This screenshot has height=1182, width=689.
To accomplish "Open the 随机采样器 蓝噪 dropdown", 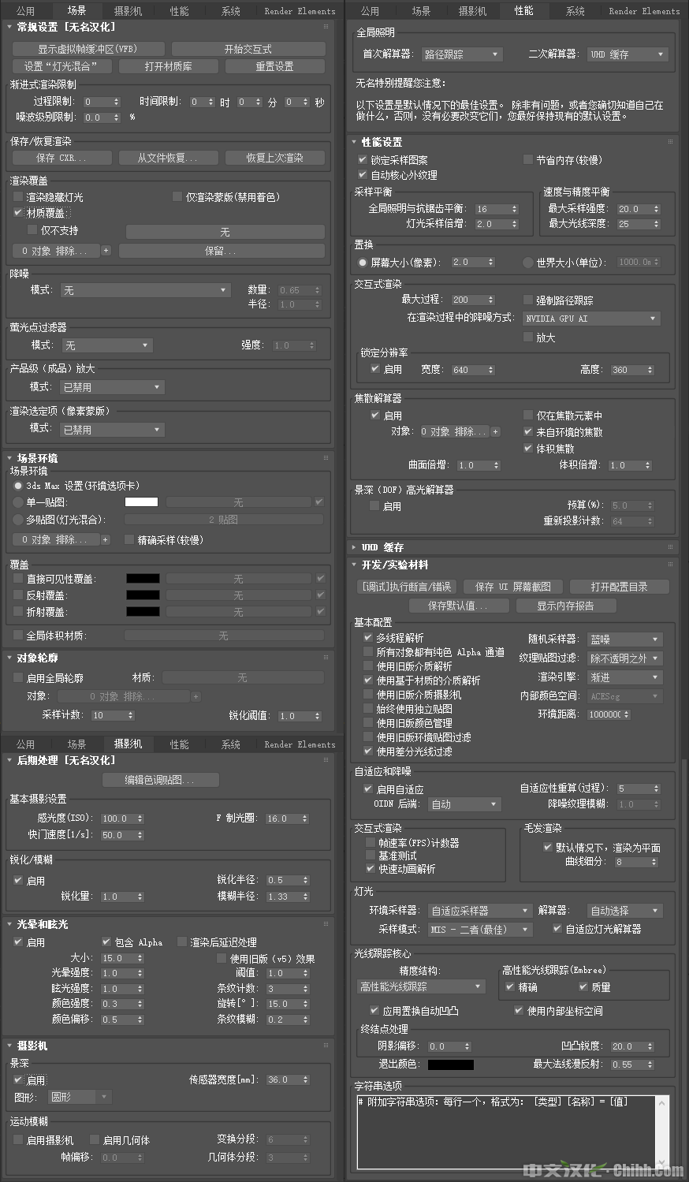I will 624,639.
